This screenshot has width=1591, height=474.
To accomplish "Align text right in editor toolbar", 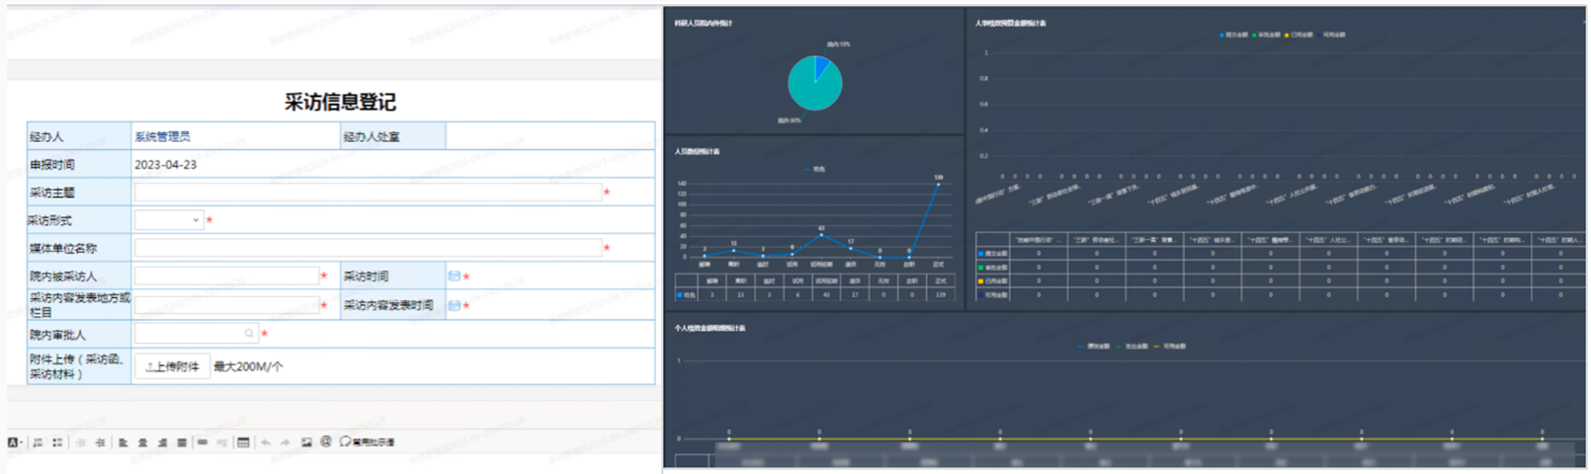I will click(162, 442).
